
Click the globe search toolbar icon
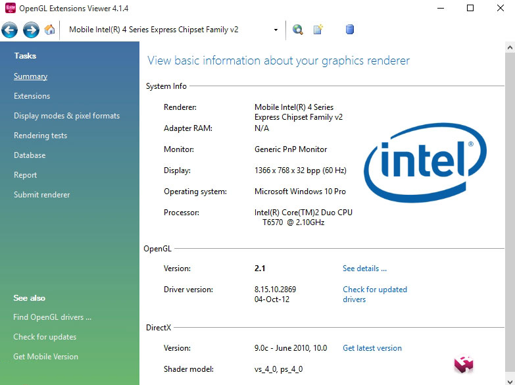(x=297, y=30)
